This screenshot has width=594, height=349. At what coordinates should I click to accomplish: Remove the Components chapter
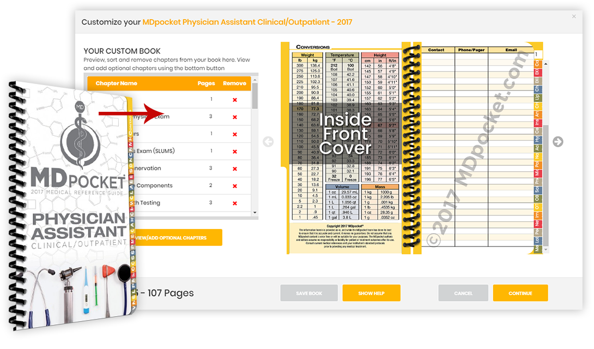click(x=235, y=186)
